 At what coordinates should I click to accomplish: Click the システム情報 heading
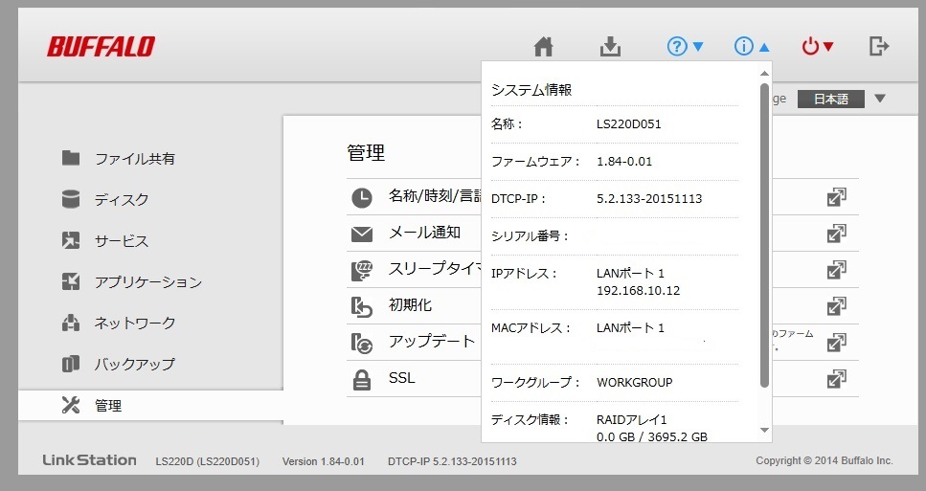[x=531, y=90]
